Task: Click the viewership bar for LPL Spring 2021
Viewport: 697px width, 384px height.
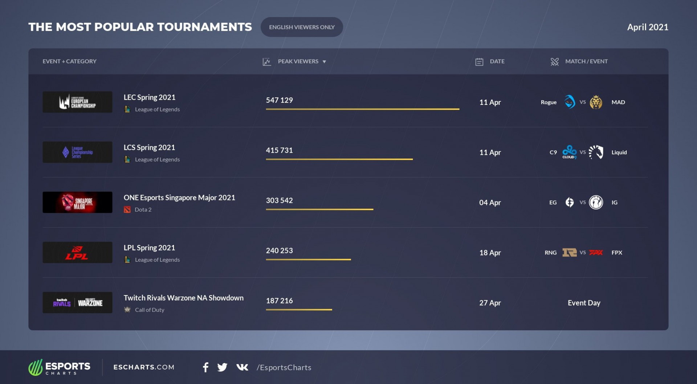Action: pos(308,260)
